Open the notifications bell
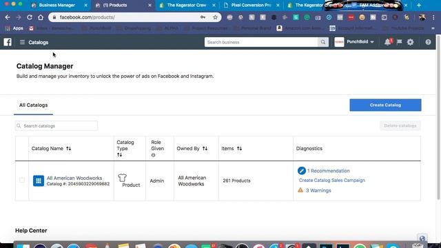 [387, 42]
